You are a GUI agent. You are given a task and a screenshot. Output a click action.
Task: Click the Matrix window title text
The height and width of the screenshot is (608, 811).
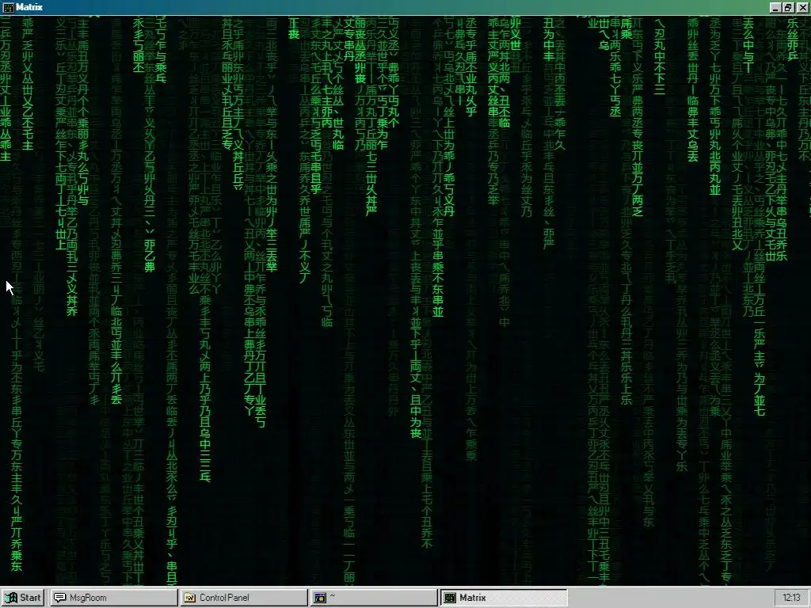click(x=29, y=7)
